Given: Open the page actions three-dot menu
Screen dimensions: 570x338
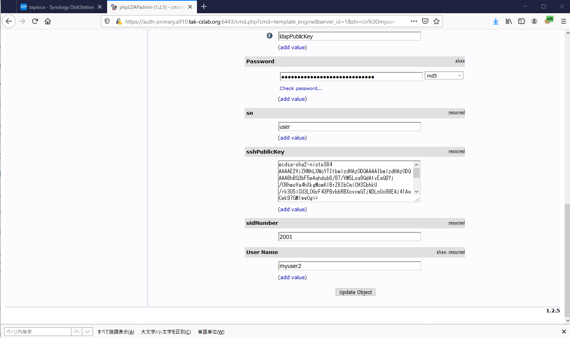Looking at the screenshot, I should click(x=414, y=21).
